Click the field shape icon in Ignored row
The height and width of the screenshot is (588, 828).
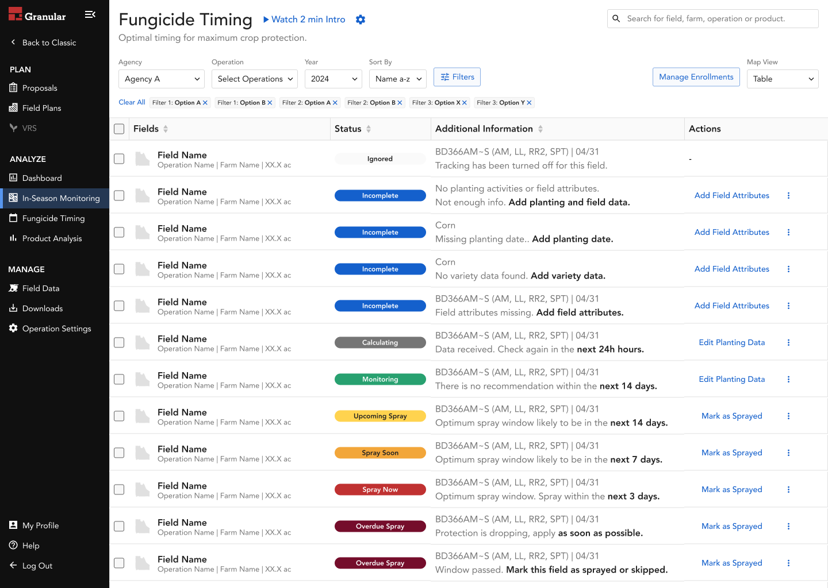[x=143, y=159]
